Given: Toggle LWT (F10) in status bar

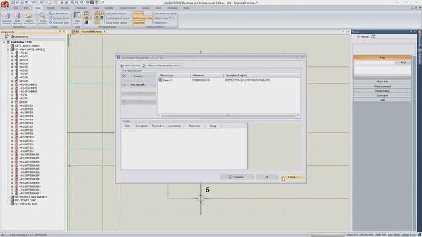Looking at the screenshot, I should [394, 235].
